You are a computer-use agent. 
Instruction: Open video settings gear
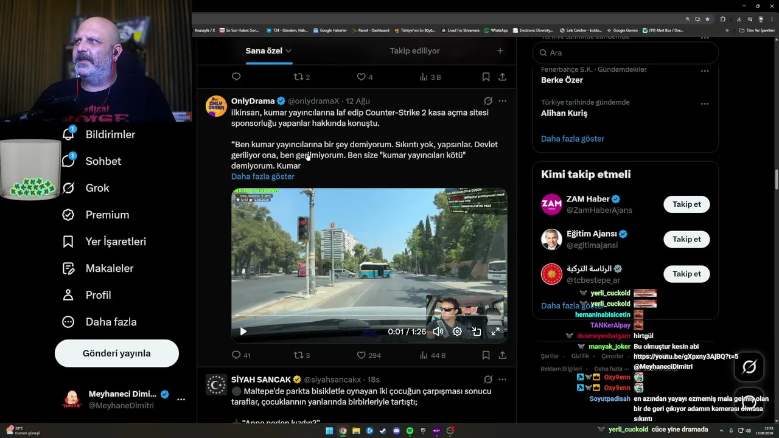point(457,332)
